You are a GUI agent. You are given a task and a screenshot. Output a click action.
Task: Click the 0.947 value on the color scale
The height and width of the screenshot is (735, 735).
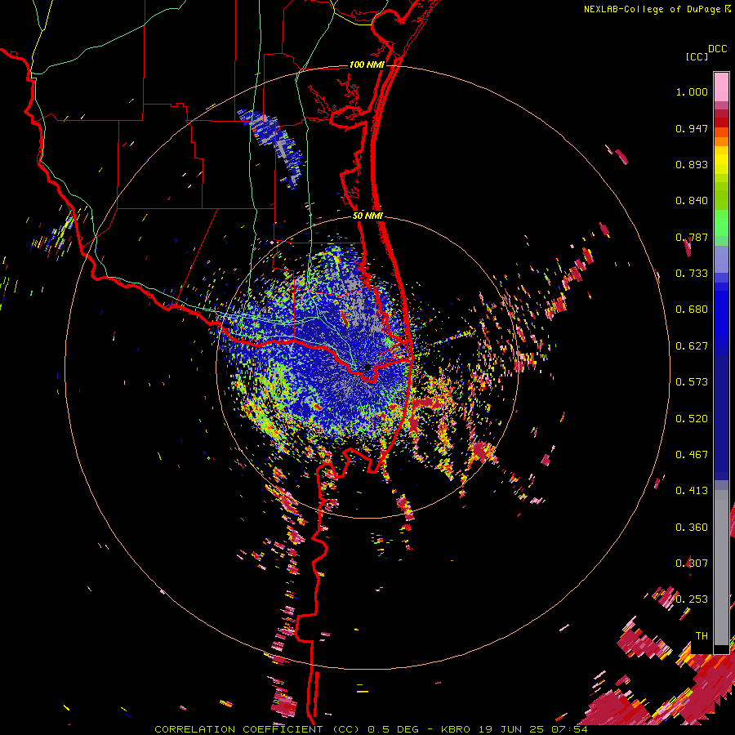point(692,128)
